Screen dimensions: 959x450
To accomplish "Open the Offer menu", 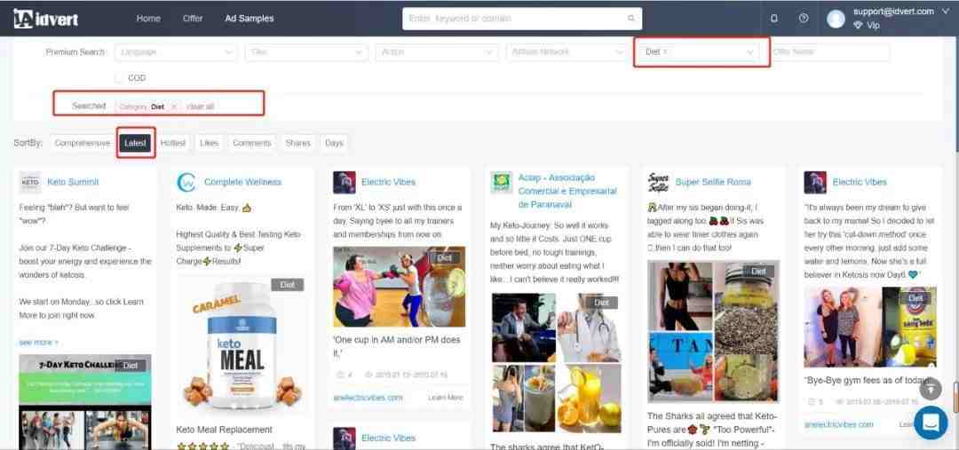I will tap(193, 19).
